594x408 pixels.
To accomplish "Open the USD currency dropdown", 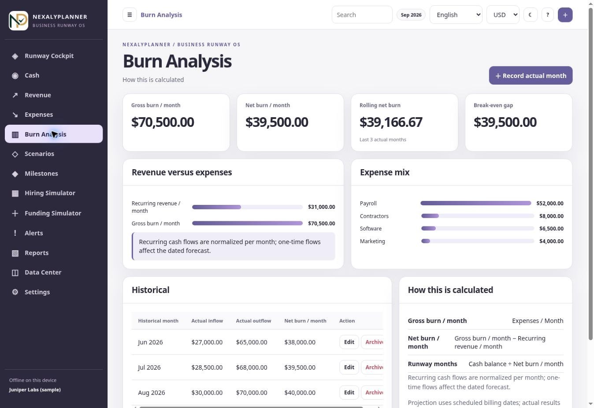I will (503, 15).
